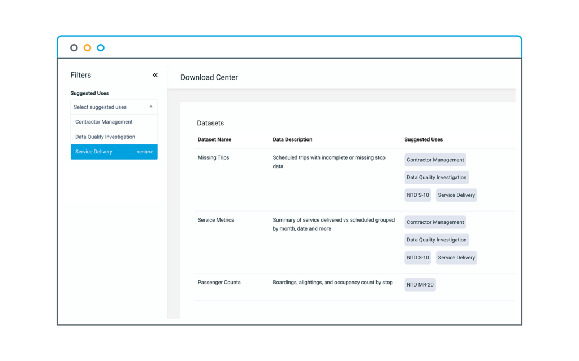Click the Data Quality Investigation tag on Service Metrics
579x361 pixels.
(436, 240)
